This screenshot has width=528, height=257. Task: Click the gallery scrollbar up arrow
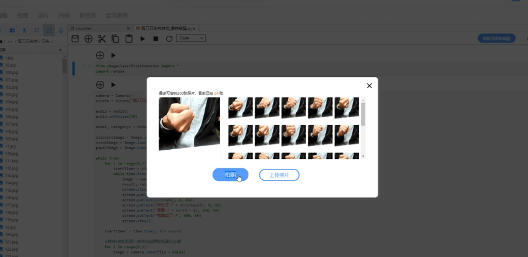point(363,100)
